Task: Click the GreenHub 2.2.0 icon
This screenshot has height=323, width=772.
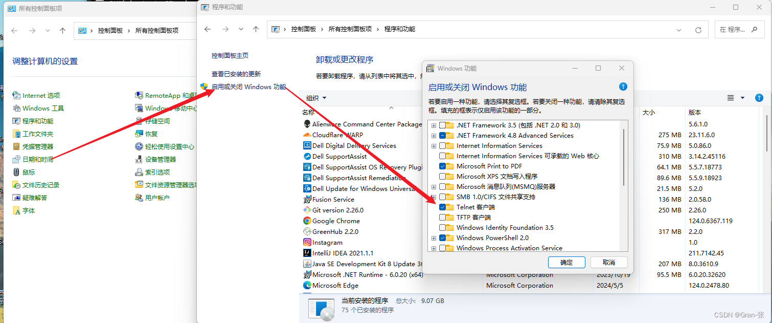Action: coord(307,231)
